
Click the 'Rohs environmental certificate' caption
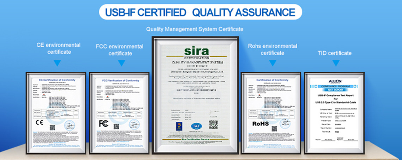(273, 49)
